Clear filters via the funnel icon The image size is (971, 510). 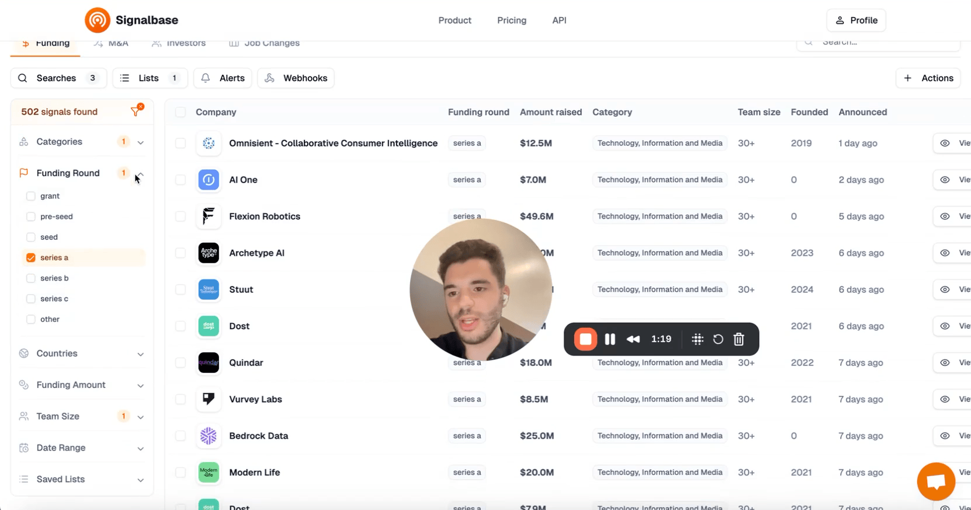point(137,111)
